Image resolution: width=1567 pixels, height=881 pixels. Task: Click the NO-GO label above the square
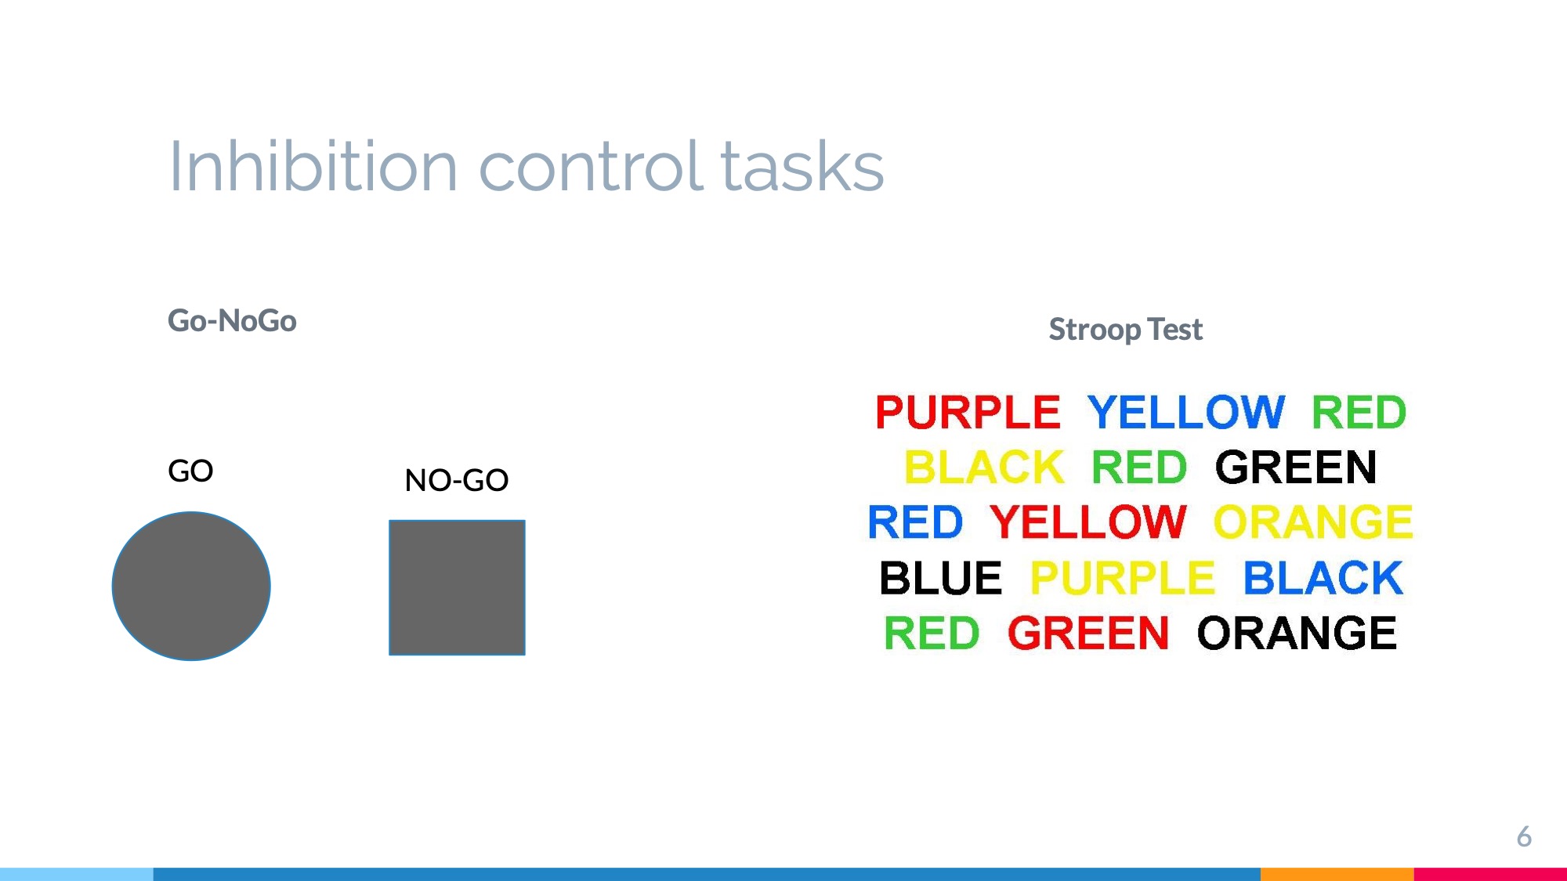[457, 480]
